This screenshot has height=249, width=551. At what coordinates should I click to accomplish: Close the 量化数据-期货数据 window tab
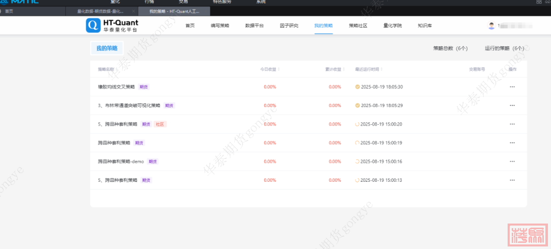[x=133, y=11]
